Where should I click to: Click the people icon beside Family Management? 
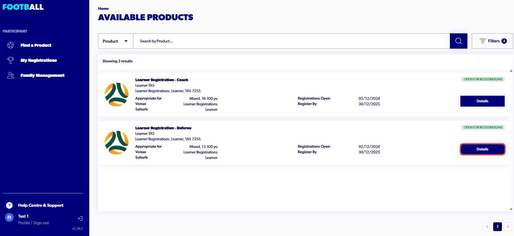tap(10, 75)
